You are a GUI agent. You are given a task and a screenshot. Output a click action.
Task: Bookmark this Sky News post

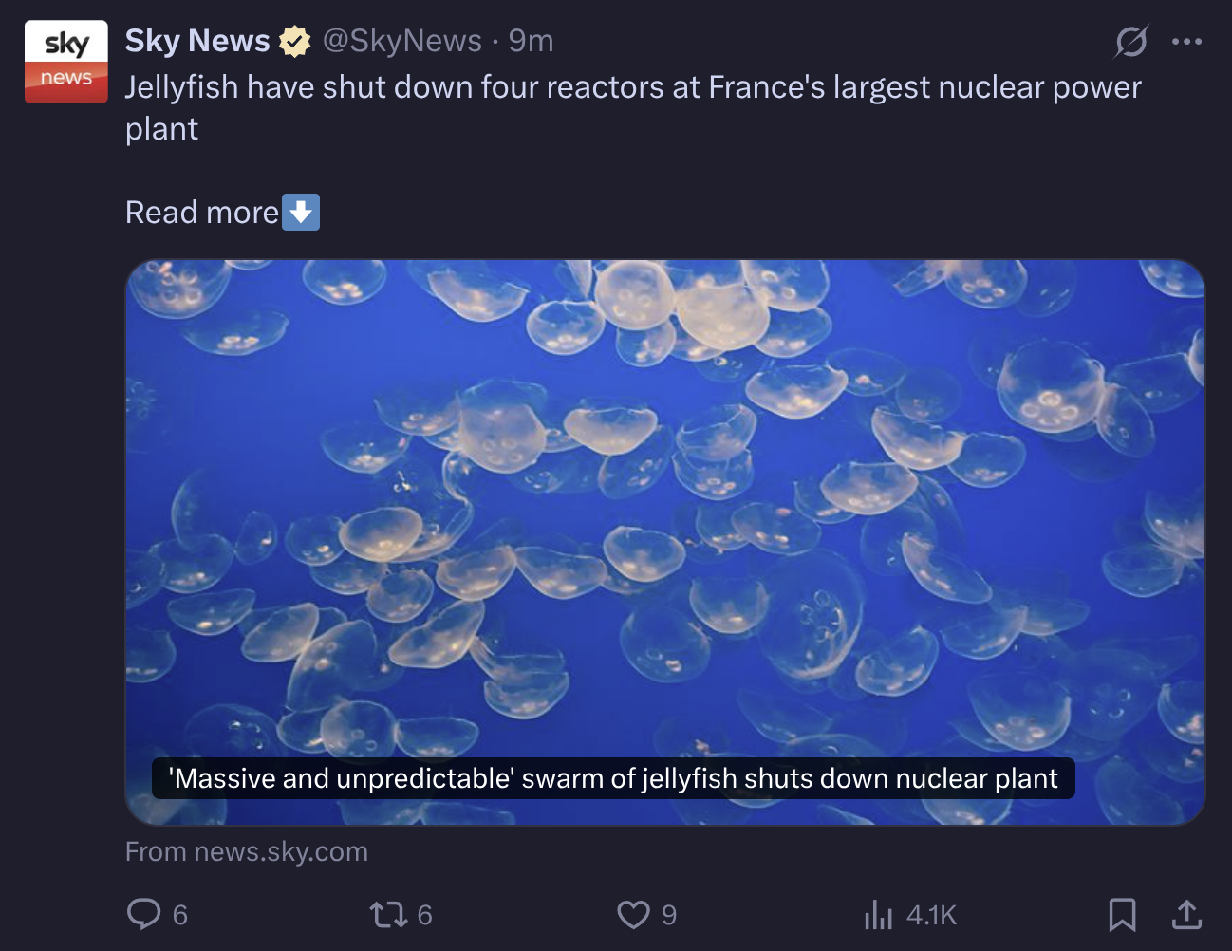pos(1122,914)
